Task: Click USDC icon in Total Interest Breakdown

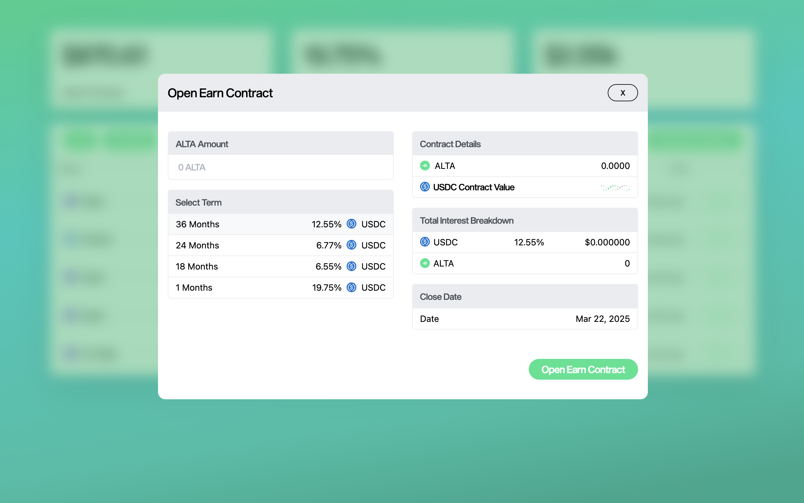Action: [x=425, y=242]
